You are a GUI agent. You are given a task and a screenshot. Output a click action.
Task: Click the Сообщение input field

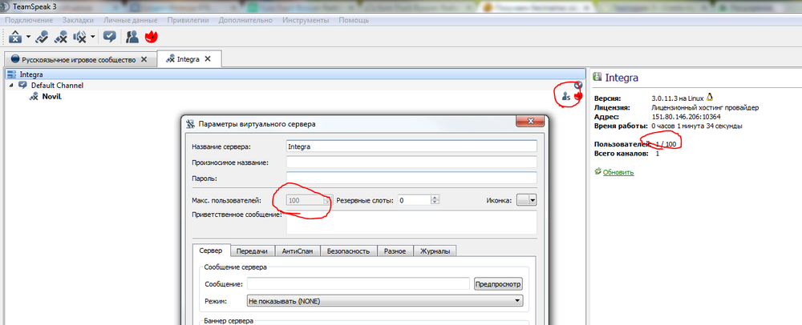(x=358, y=283)
